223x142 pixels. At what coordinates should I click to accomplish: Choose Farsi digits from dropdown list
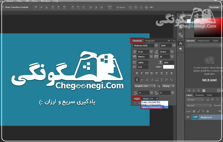click(155, 107)
